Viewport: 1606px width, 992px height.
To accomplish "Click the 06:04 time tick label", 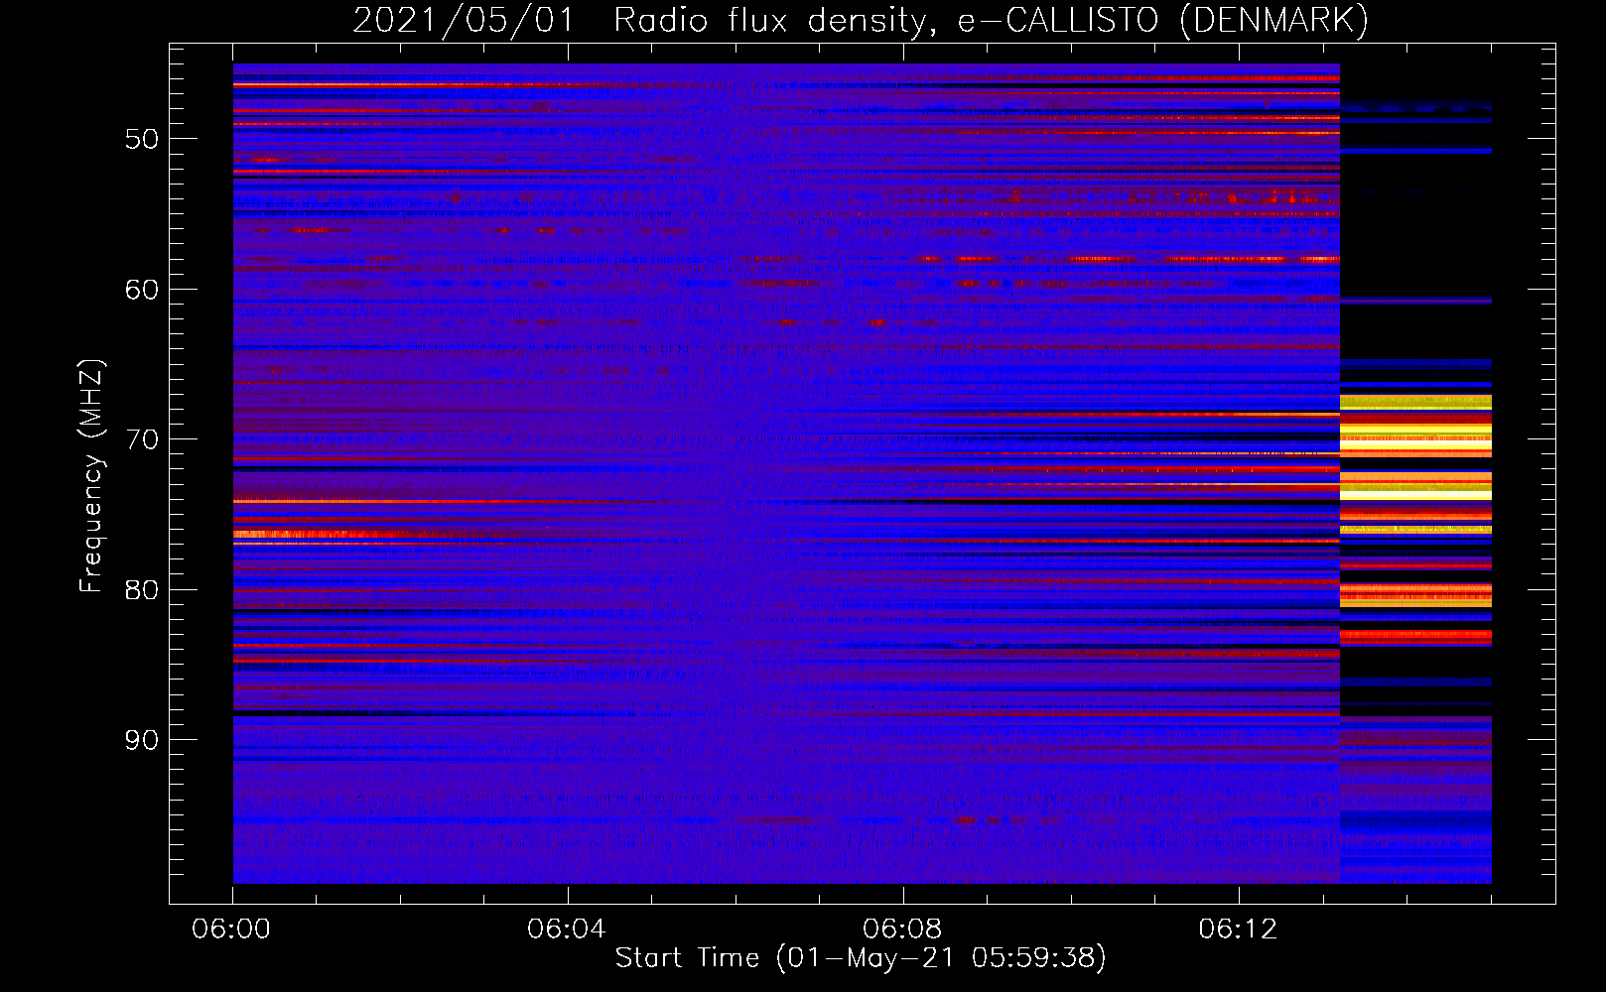I will point(567,930).
